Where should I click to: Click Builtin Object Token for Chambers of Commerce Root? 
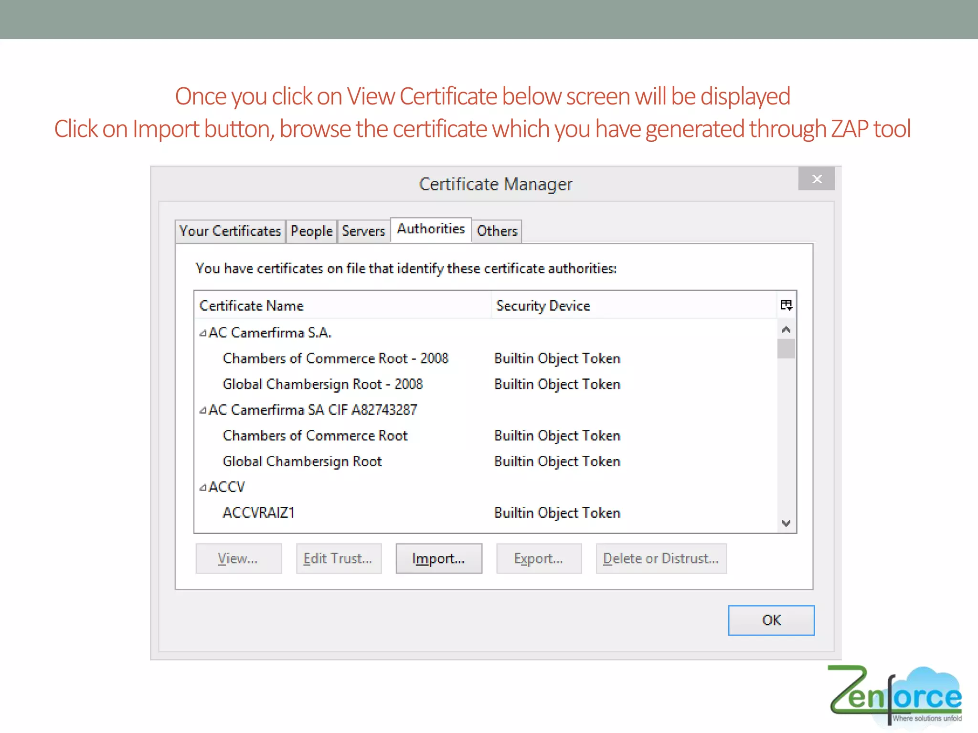point(557,436)
